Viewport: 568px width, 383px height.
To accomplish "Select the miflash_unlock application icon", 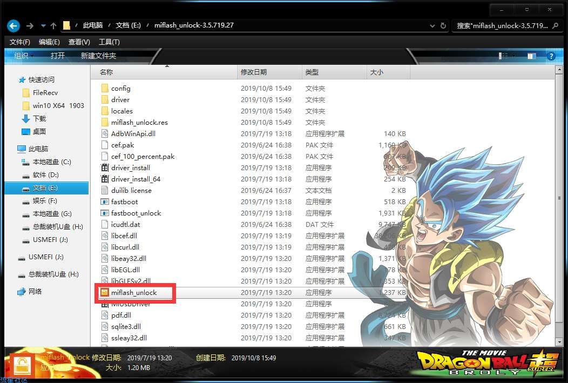I will (x=105, y=292).
